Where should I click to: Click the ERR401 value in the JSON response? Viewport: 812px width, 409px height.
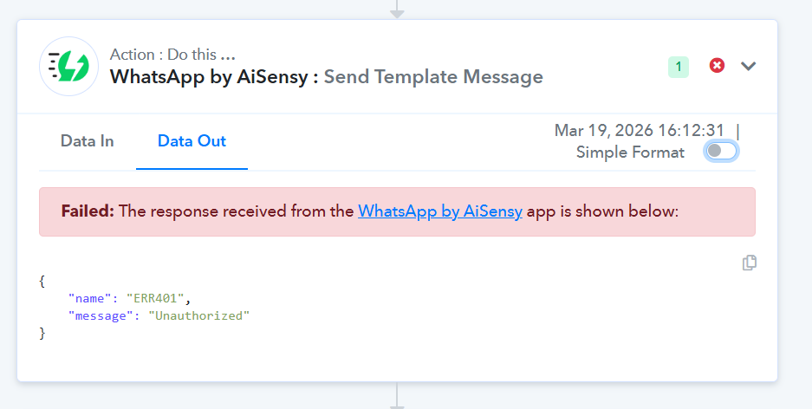click(153, 297)
